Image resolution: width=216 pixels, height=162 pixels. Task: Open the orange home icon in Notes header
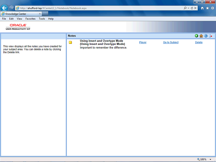(201, 36)
